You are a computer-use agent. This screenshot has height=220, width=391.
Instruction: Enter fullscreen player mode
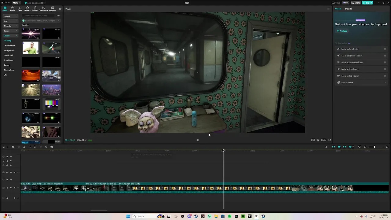coord(330,140)
